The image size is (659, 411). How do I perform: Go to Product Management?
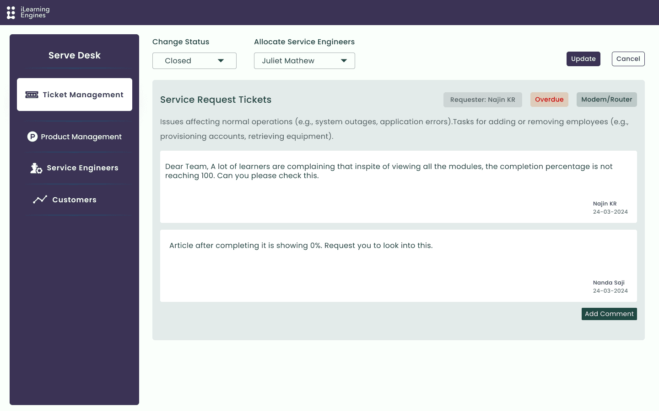(x=75, y=137)
